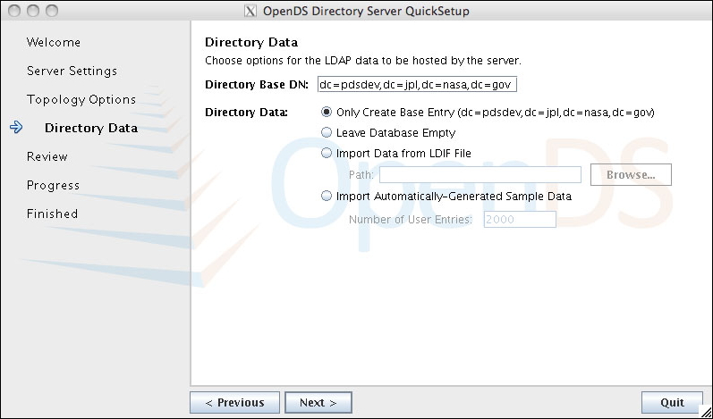The width and height of the screenshot is (713, 419).
Task: Go back with the Previous button
Action: click(x=234, y=403)
